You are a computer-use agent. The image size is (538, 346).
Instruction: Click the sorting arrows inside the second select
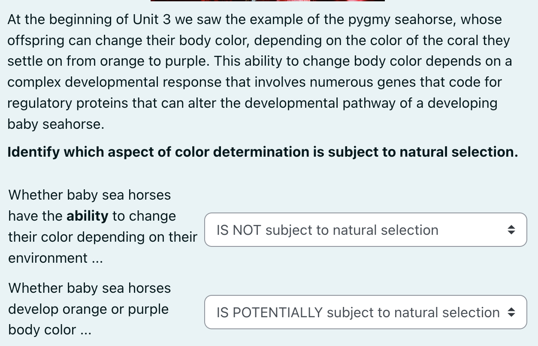[512, 312]
